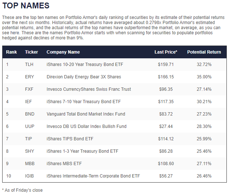Select the ERY ticker cell
The height and width of the screenshot is (195, 229).
click(29, 77)
